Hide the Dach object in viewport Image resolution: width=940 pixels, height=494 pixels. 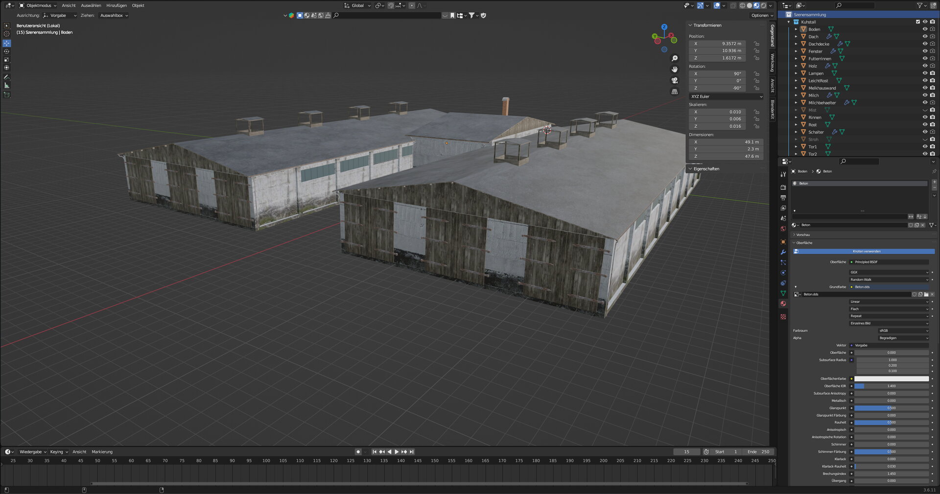pyautogui.click(x=925, y=37)
